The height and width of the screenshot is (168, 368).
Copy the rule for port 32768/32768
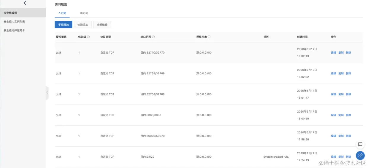pos(341,94)
